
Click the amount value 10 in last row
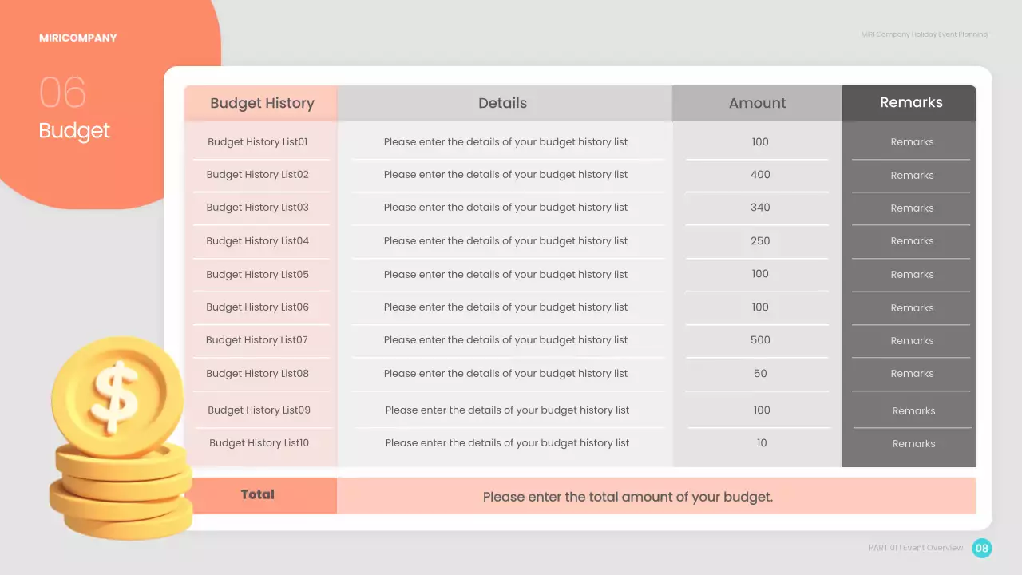762,443
